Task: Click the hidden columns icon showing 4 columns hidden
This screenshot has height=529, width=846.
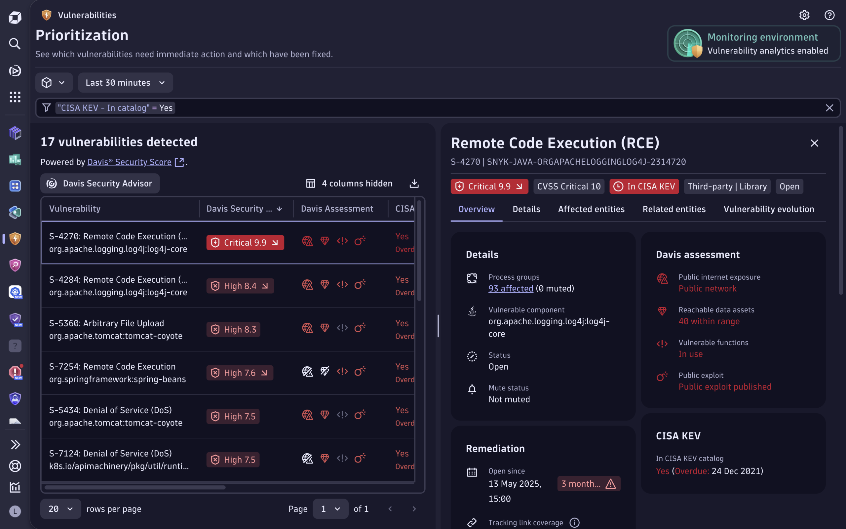Action: tap(310, 183)
